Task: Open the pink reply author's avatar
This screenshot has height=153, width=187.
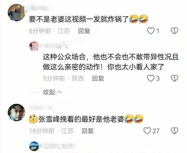Action: (x=34, y=46)
